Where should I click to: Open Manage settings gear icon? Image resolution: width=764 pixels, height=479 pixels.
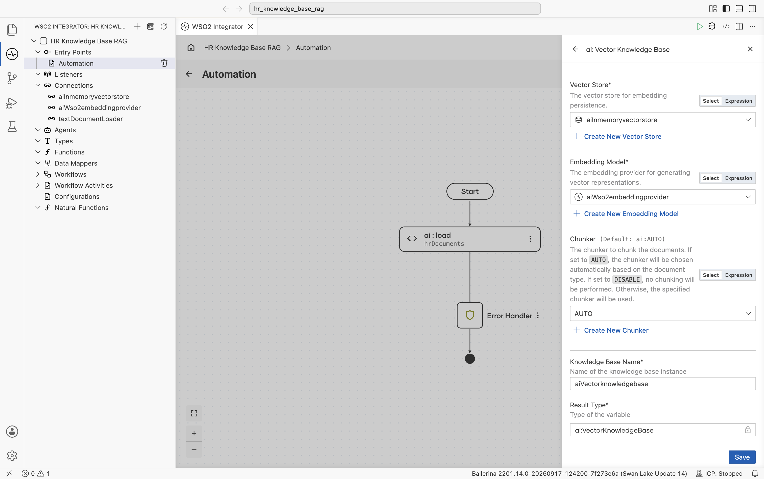pos(12,456)
